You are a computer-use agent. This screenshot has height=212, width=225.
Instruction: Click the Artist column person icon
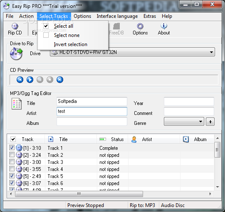(x=134, y=139)
